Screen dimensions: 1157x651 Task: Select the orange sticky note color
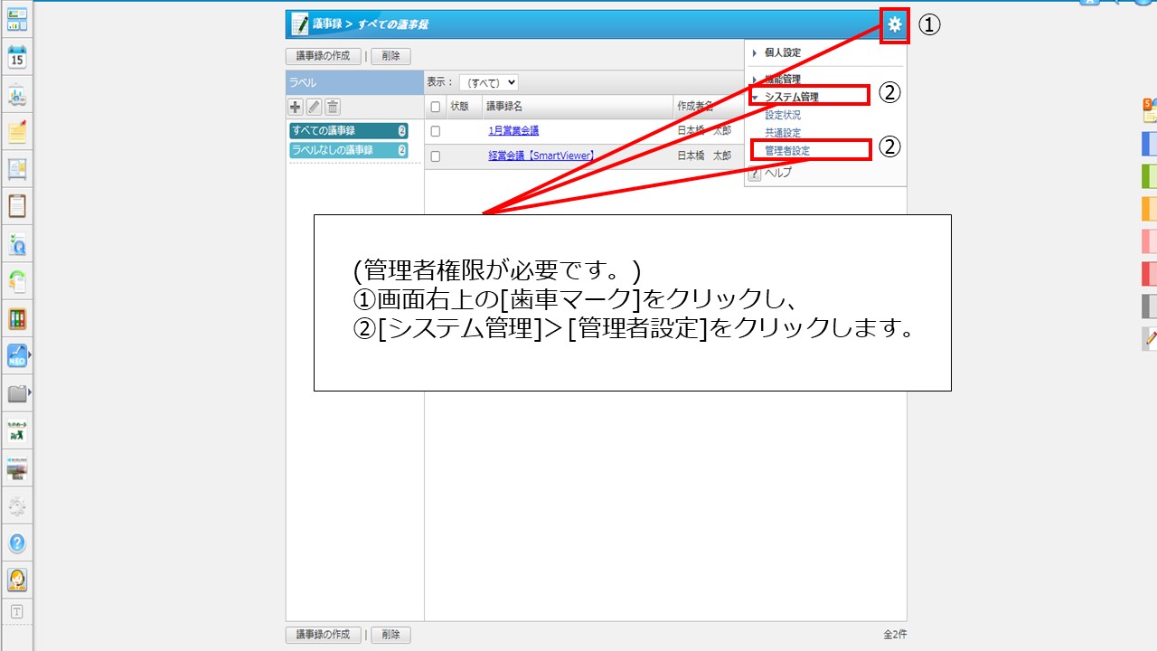(1150, 209)
